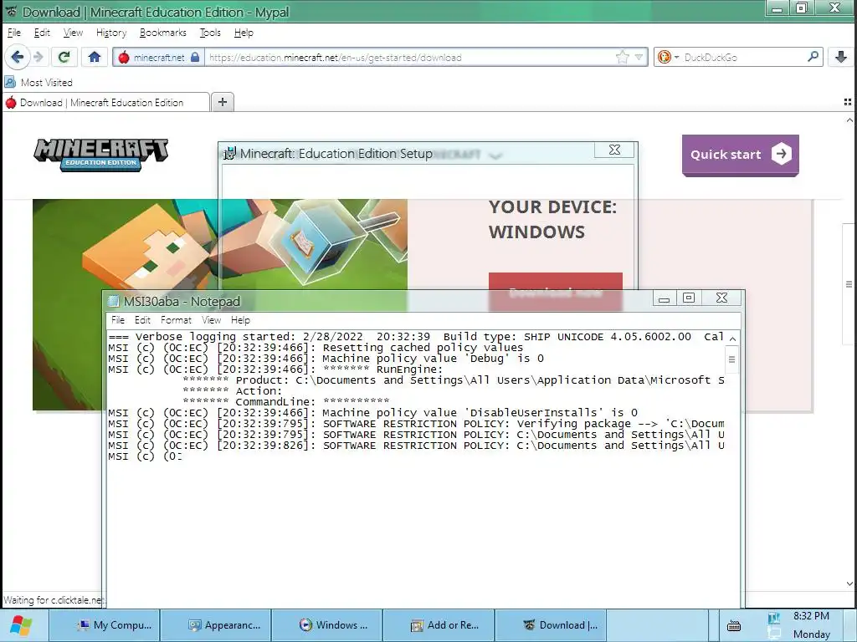The width and height of the screenshot is (857, 642).
Task: Open the browser Tools menu
Action: [x=210, y=33]
